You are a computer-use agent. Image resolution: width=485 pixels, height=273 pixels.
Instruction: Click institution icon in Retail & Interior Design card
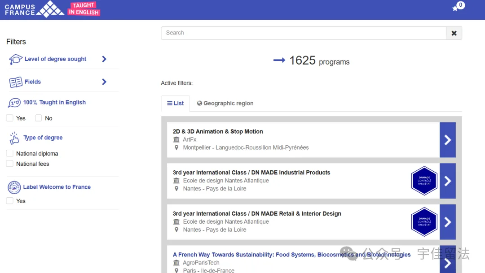[x=176, y=222]
